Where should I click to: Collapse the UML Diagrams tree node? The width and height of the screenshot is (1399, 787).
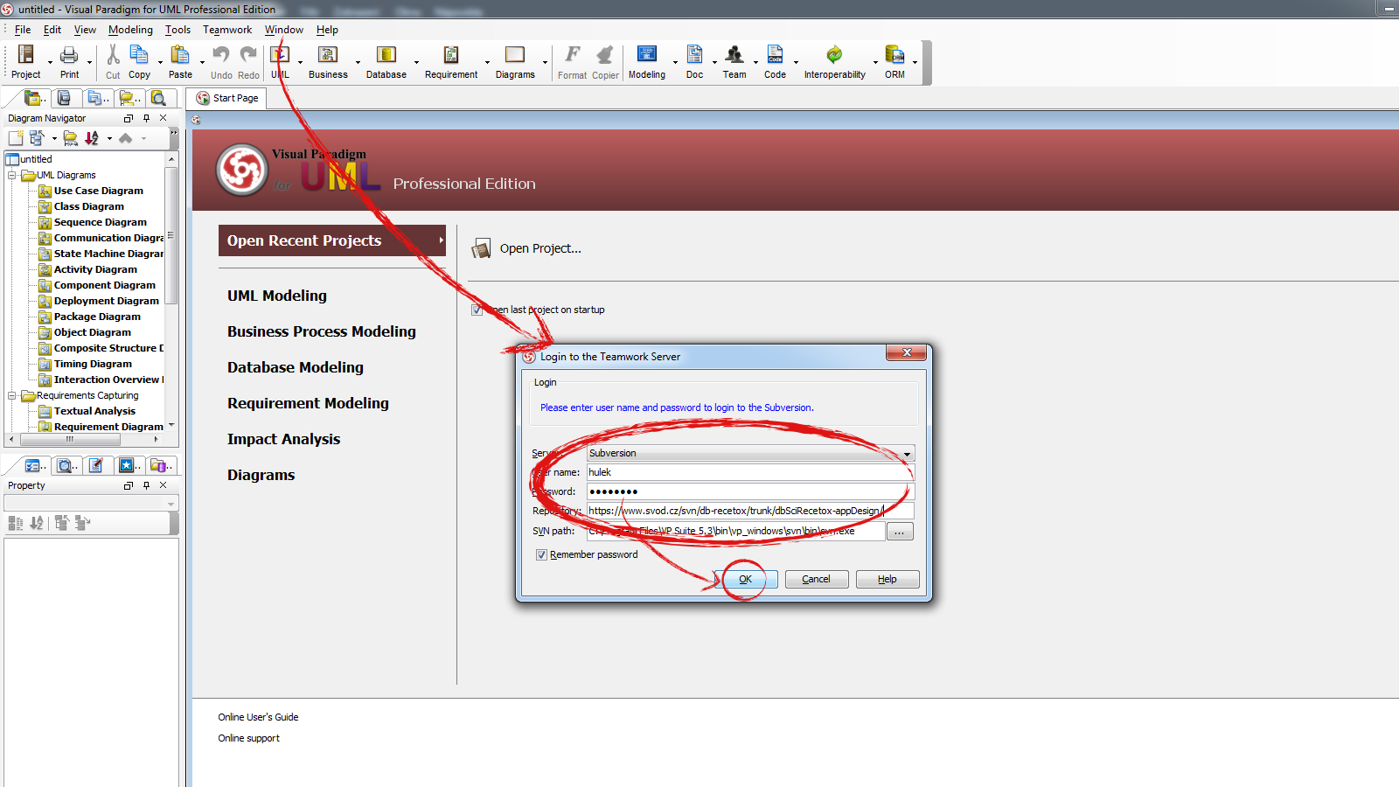coord(12,175)
